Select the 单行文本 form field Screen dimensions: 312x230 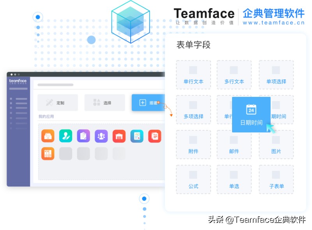193,75
